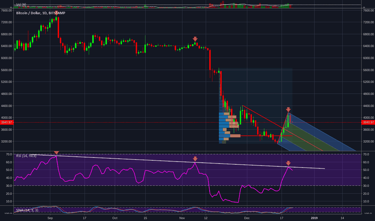Click the 3840.97 price tag on left scale
375x221 pixels.
coord(6,122)
